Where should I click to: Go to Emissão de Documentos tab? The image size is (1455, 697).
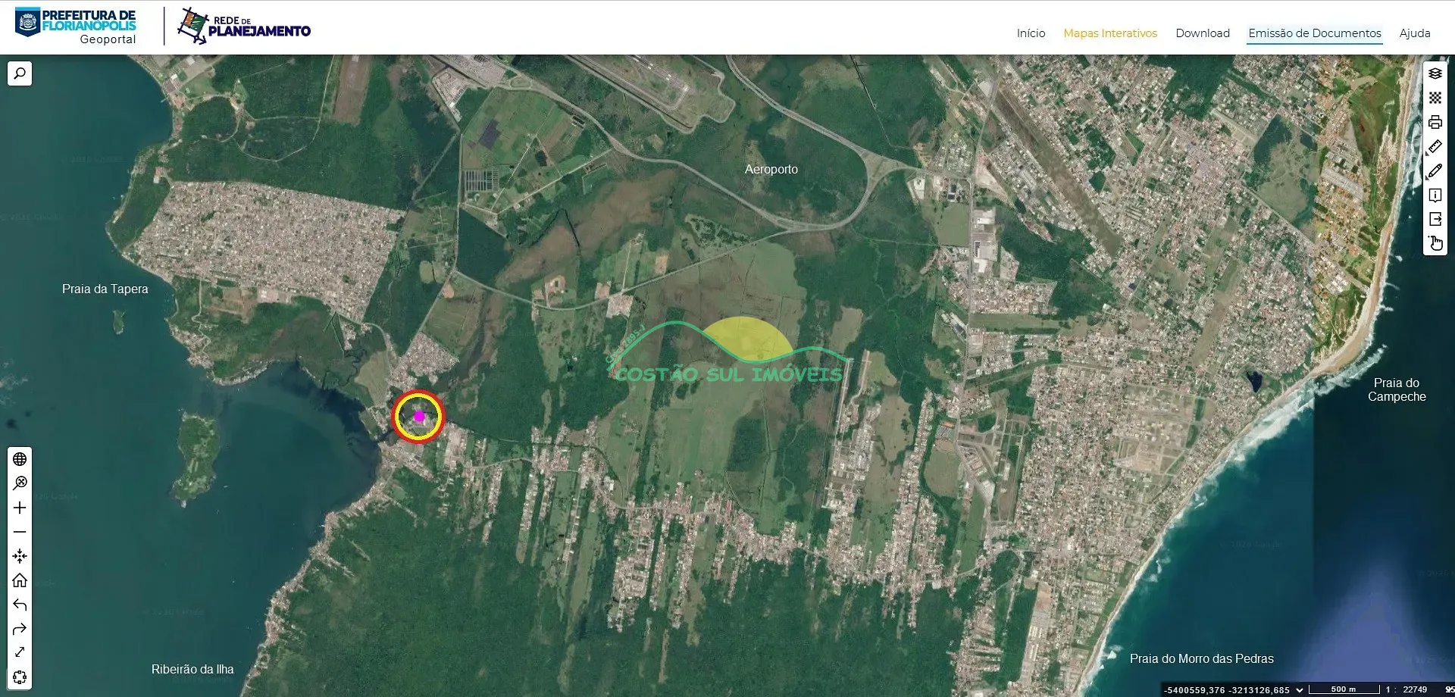coord(1315,33)
